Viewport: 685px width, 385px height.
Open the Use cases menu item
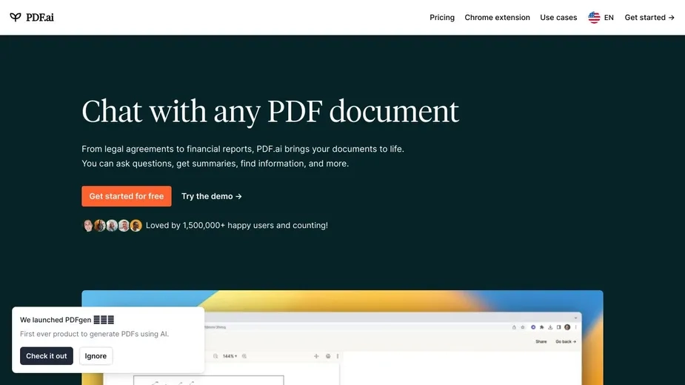tap(558, 18)
